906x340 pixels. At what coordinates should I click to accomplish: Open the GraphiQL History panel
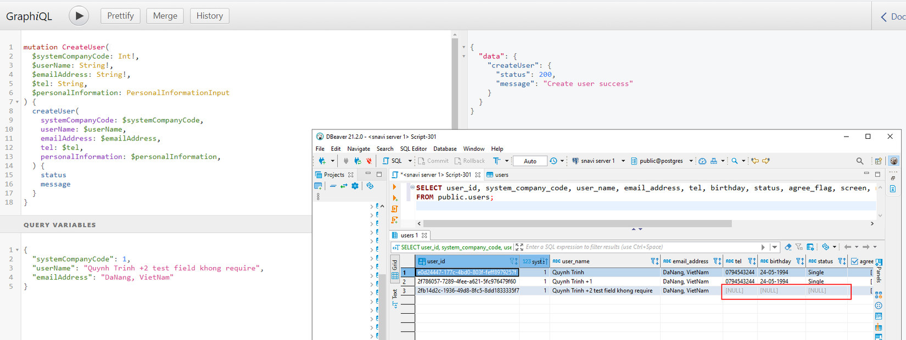pyautogui.click(x=209, y=16)
